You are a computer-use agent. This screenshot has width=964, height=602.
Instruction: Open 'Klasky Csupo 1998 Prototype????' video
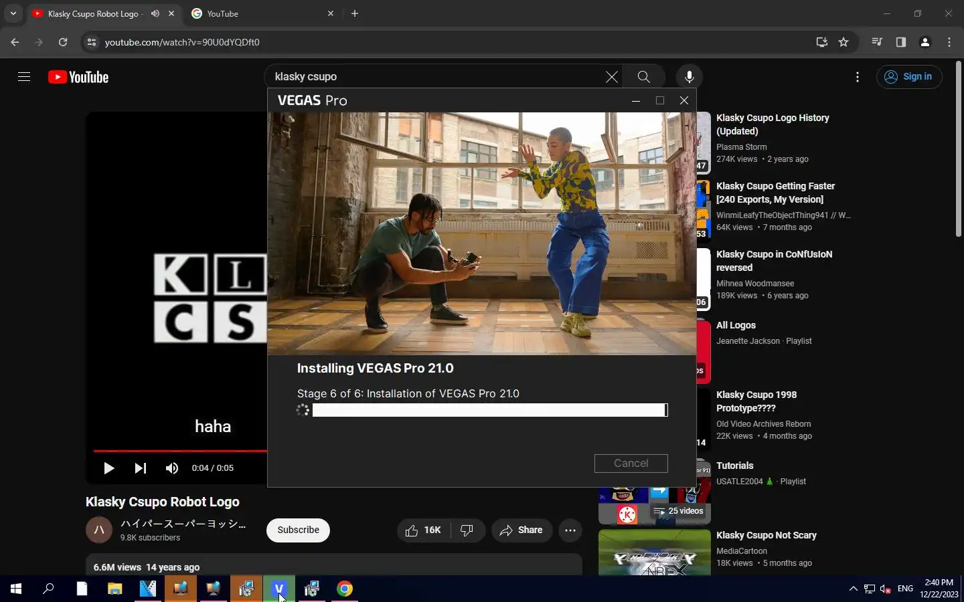pos(756,401)
